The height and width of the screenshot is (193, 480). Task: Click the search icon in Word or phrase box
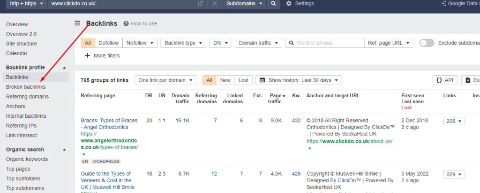click(292, 43)
